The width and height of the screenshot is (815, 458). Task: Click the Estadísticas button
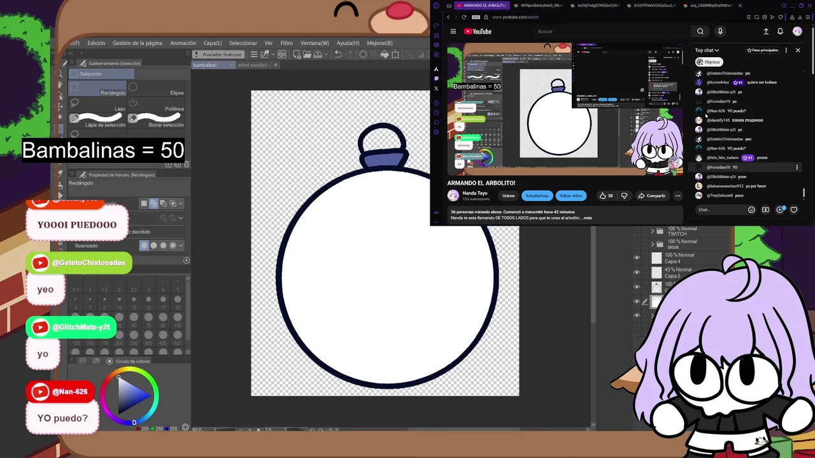tap(537, 195)
